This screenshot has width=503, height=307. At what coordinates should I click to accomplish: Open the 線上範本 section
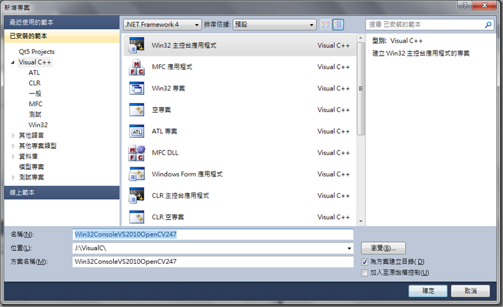click(61, 192)
